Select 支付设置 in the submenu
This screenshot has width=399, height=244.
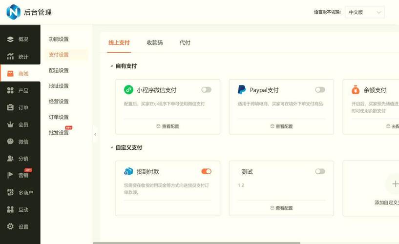[x=59, y=55]
